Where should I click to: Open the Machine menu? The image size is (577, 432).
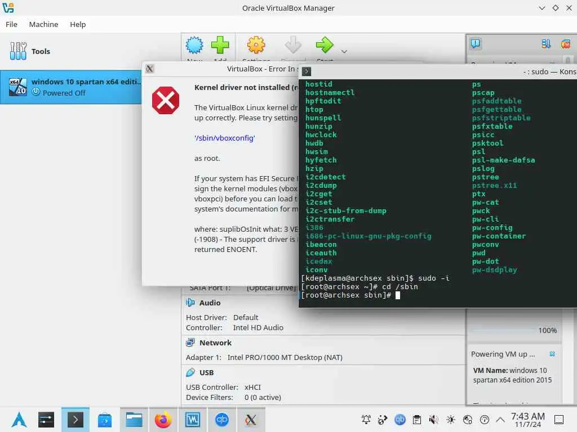tap(43, 24)
